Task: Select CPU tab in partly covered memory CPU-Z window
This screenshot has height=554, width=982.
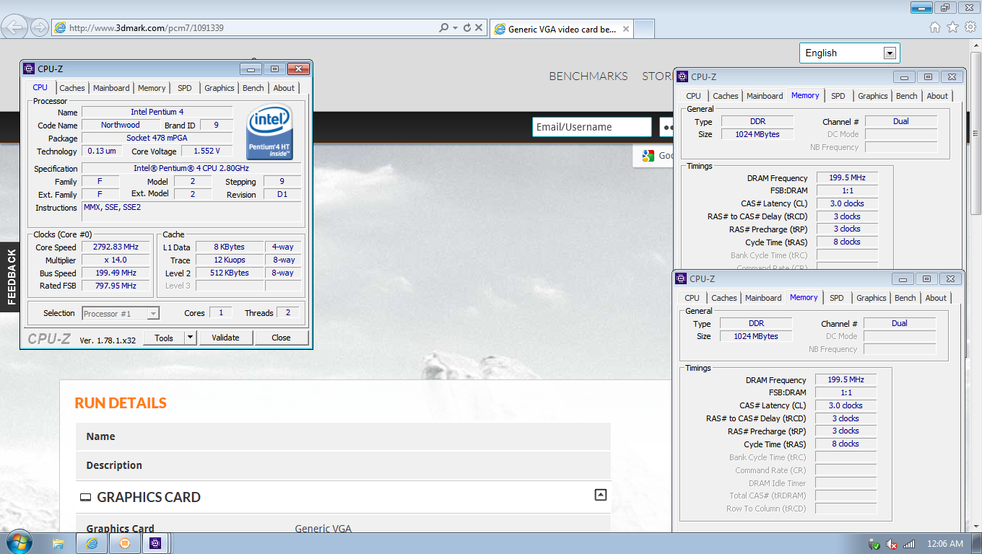Action: point(694,96)
